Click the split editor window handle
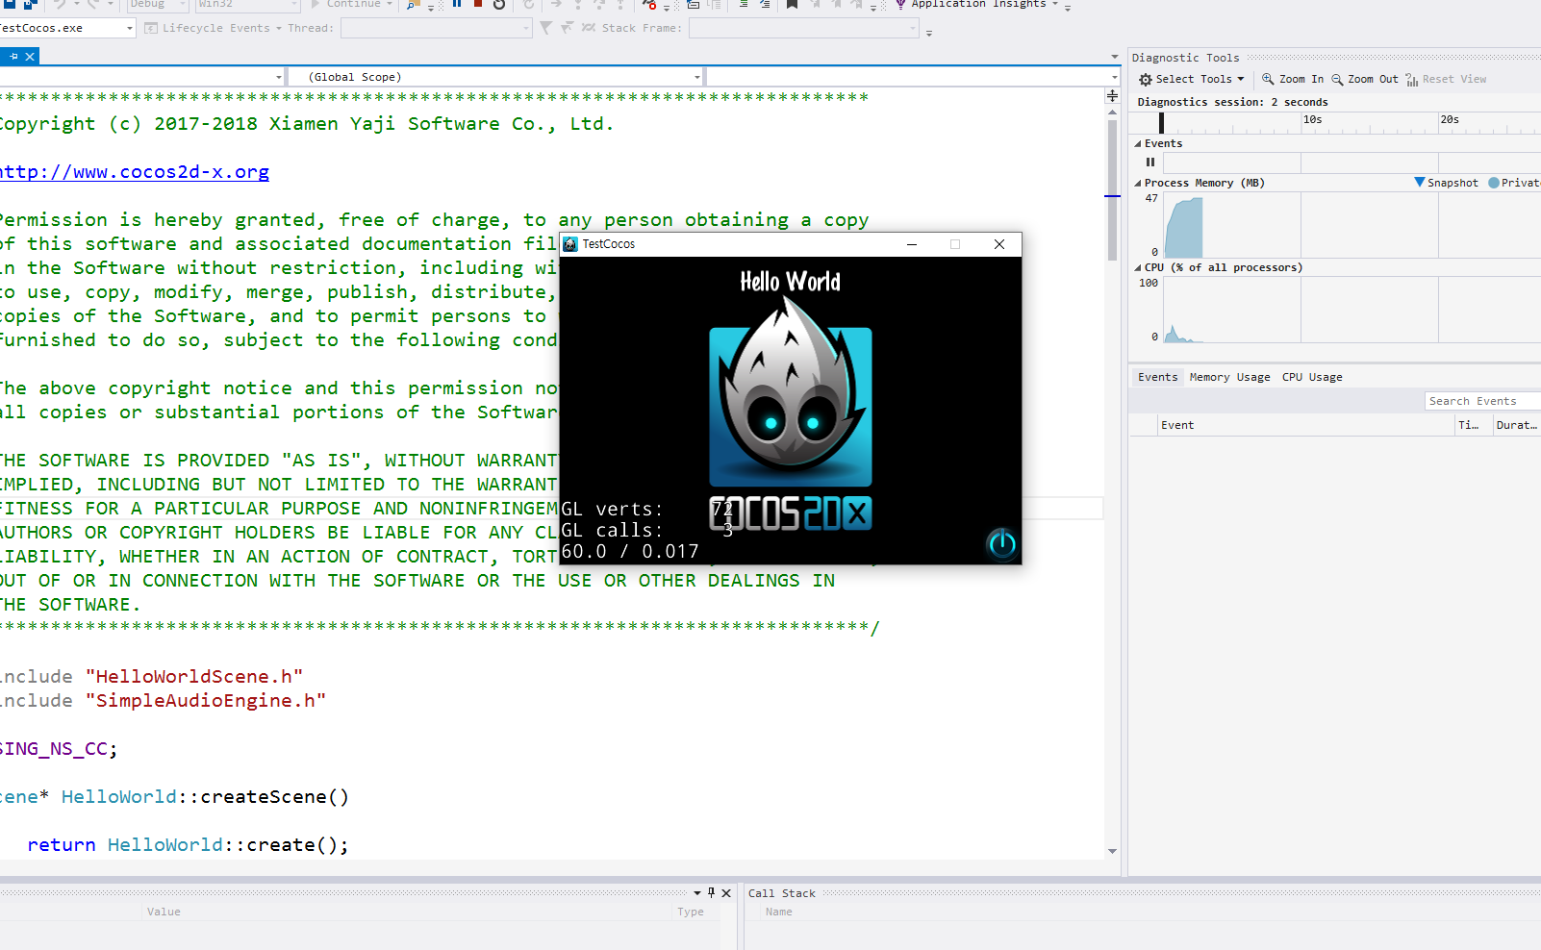Viewport: 1541px width, 950px height. tap(1112, 96)
